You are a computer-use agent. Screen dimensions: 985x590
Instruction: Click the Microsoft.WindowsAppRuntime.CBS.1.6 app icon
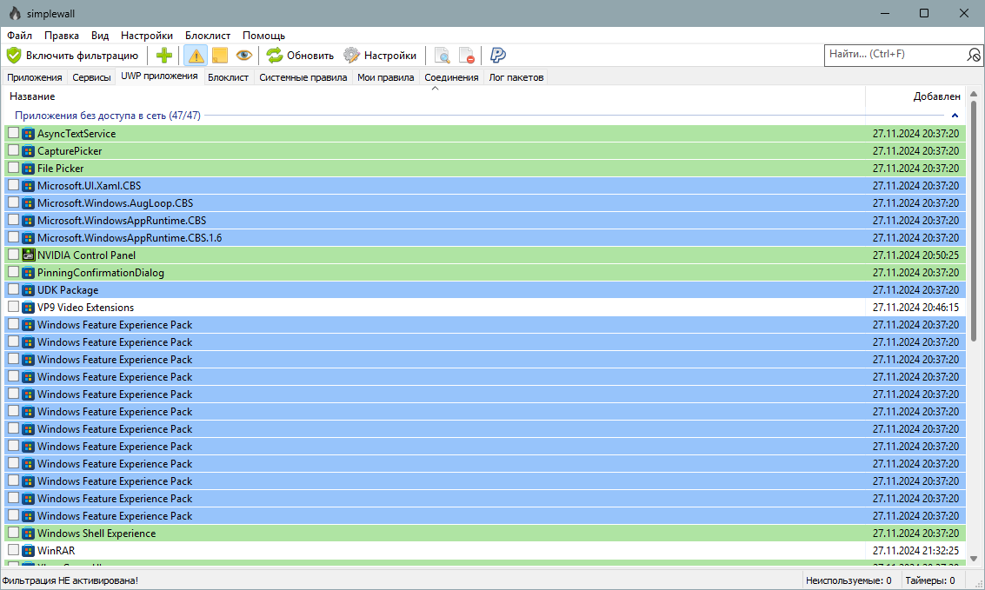pos(29,238)
